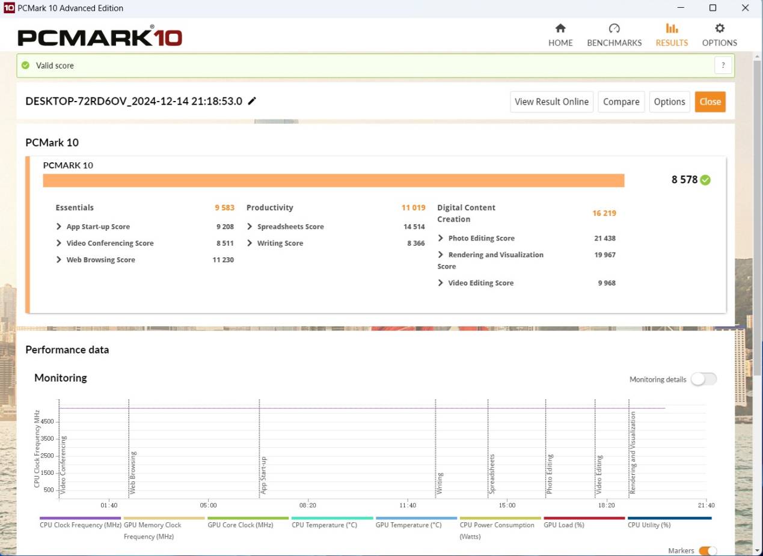This screenshot has width=763, height=556.
Task: Click the PCMARK 10 logo
Action: coord(100,37)
